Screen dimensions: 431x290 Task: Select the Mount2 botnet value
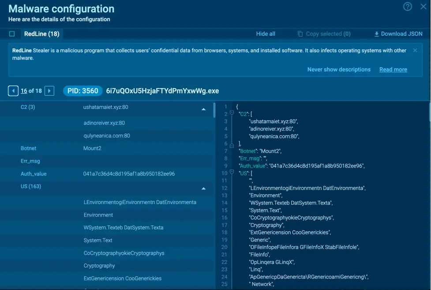click(92, 148)
